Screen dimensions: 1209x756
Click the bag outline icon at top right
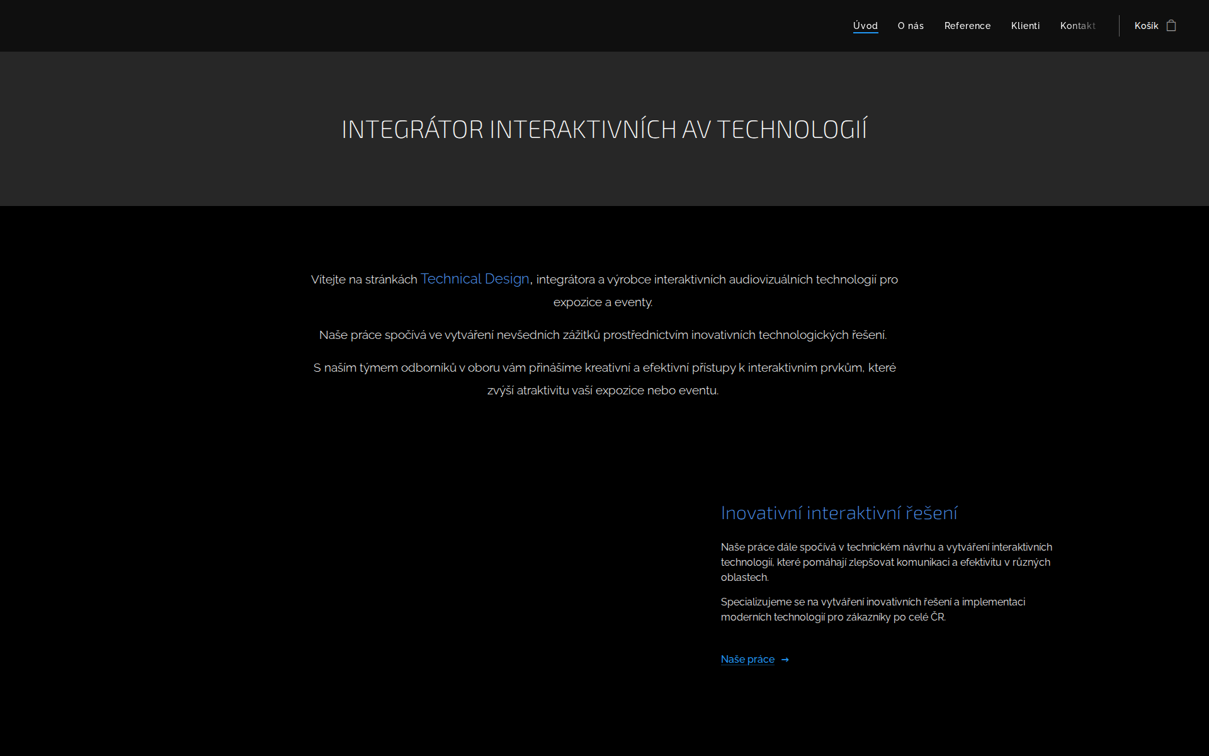point(1172,25)
